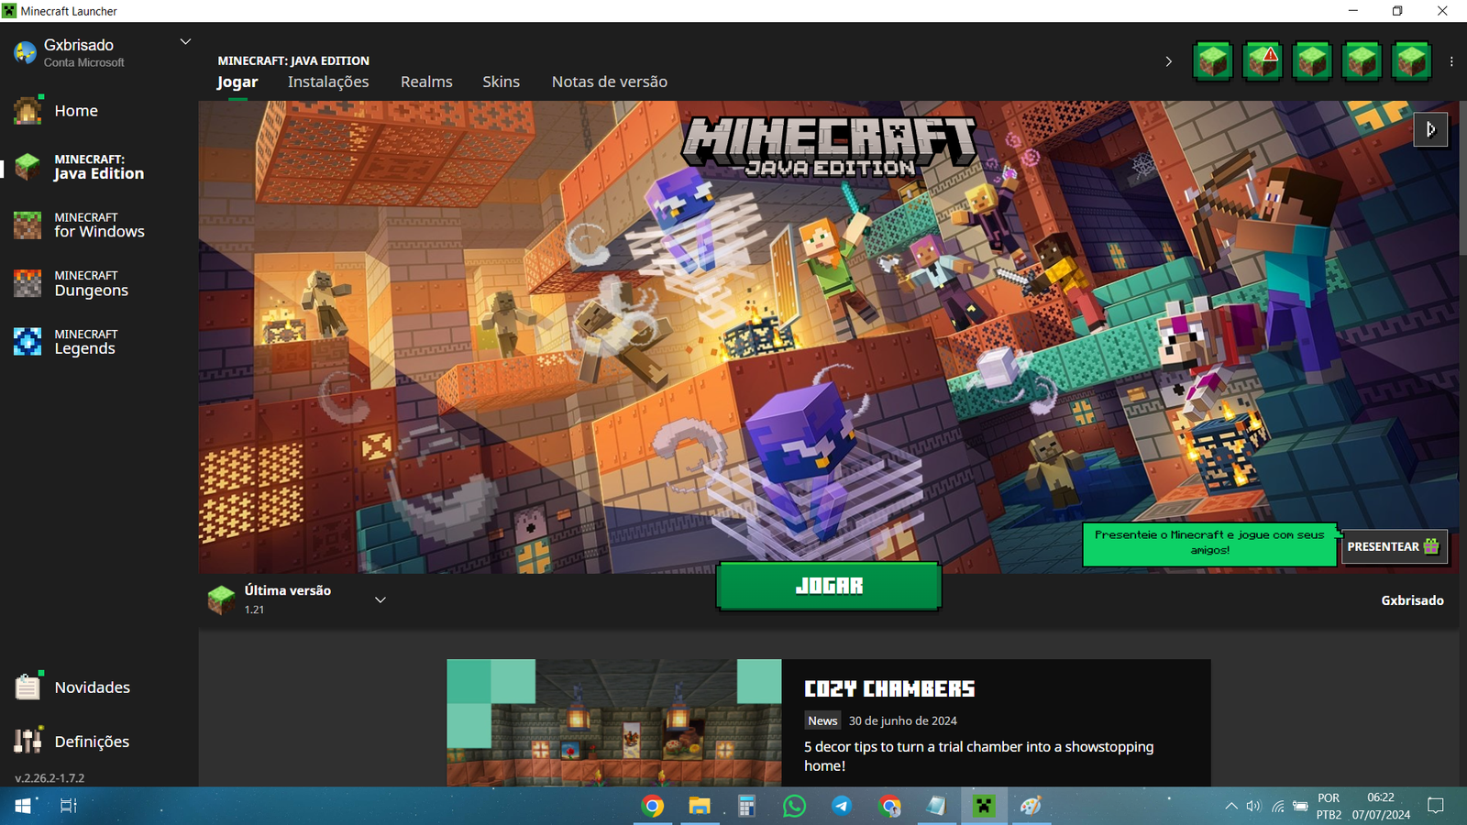Expand quick-play list with right chevron
This screenshot has width=1467, height=825.
point(1168,61)
